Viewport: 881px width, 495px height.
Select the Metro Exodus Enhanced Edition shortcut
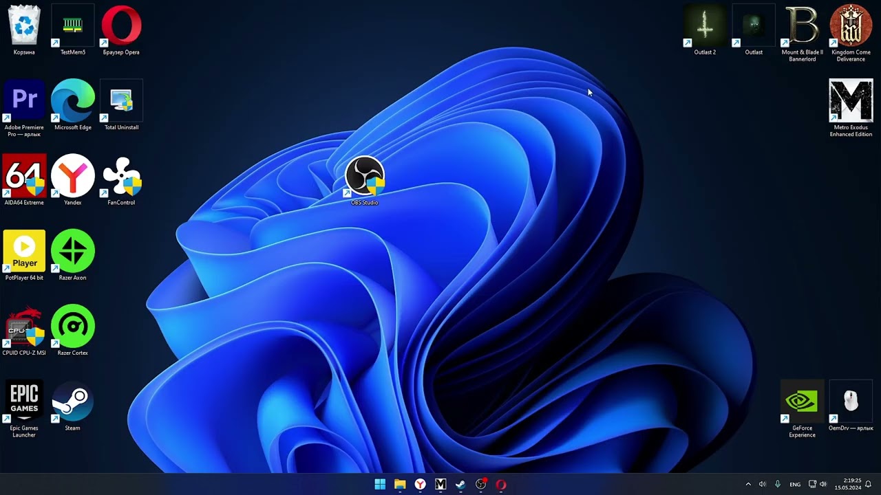click(x=851, y=109)
